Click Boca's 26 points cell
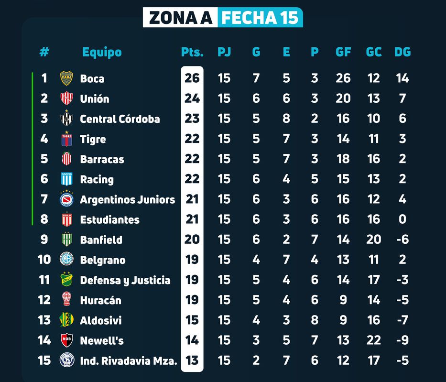 (192, 78)
